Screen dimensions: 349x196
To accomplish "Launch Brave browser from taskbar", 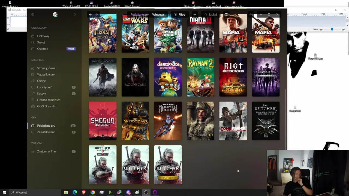I will [x=84, y=192].
